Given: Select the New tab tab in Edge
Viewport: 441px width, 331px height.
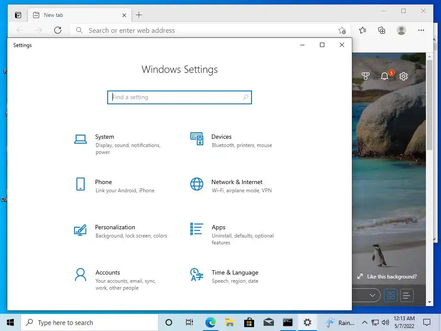Looking at the screenshot, I should [x=80, y=15].
